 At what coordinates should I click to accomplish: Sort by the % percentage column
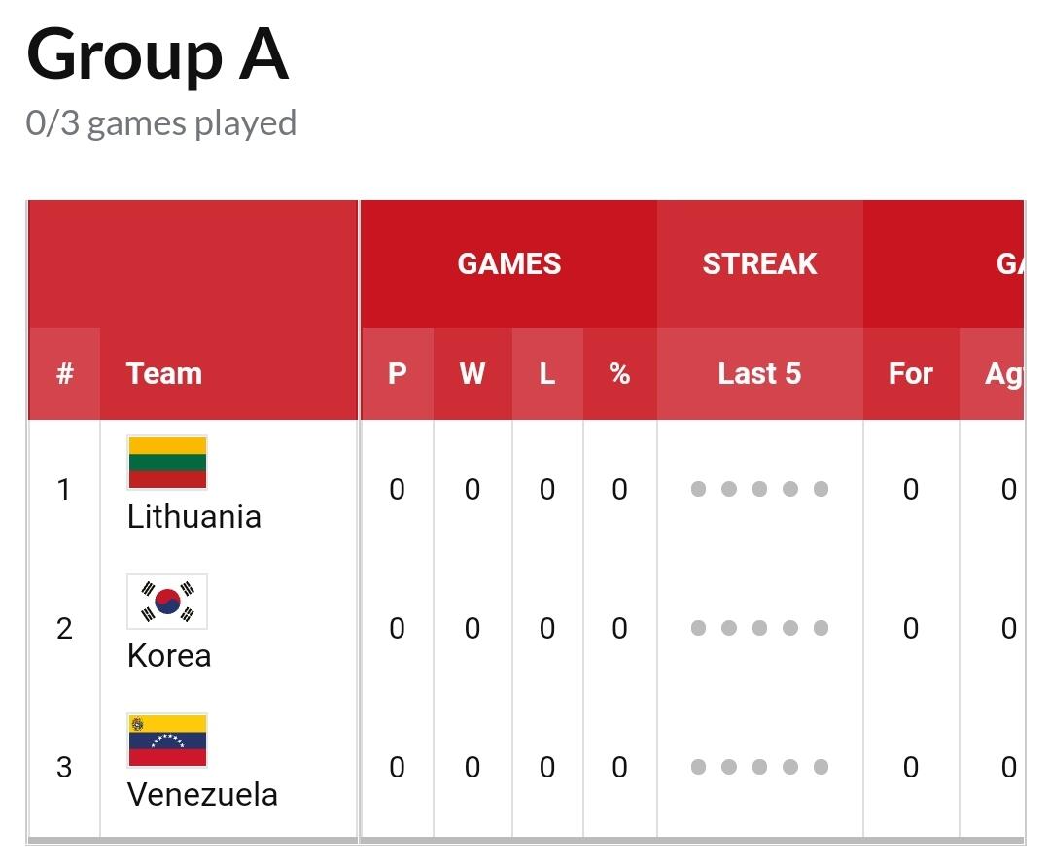[620, 373]
